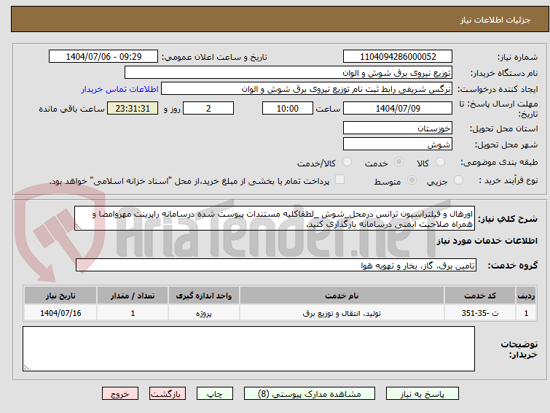The height and width of the screenshot is (413, 550).
Task: Click the ردیف column header
Action: (526, 296)
